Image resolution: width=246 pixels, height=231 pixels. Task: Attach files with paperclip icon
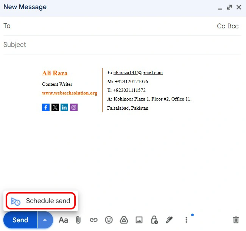[x=78, y=220]
